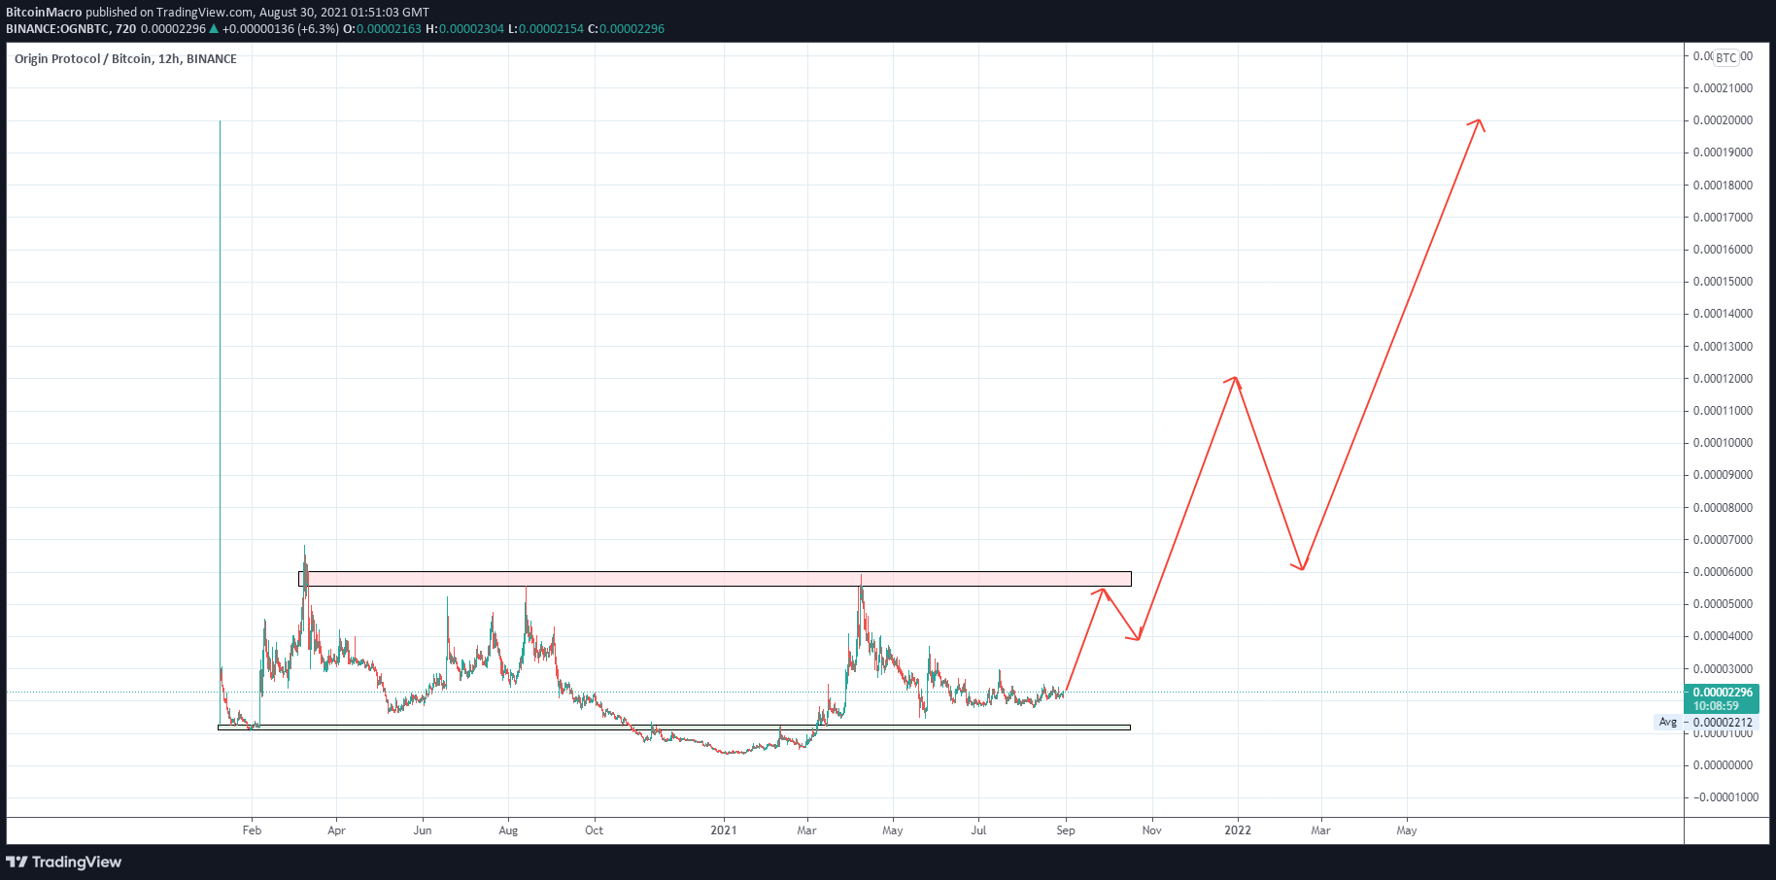The width and height of the screenshot is (1776, 880).
Task: Click the 0.00021000 price level label
Action: tap(1723, 88)
